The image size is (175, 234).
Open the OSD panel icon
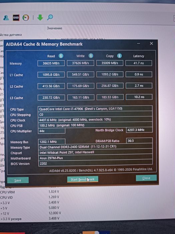[x=16, y=18]
